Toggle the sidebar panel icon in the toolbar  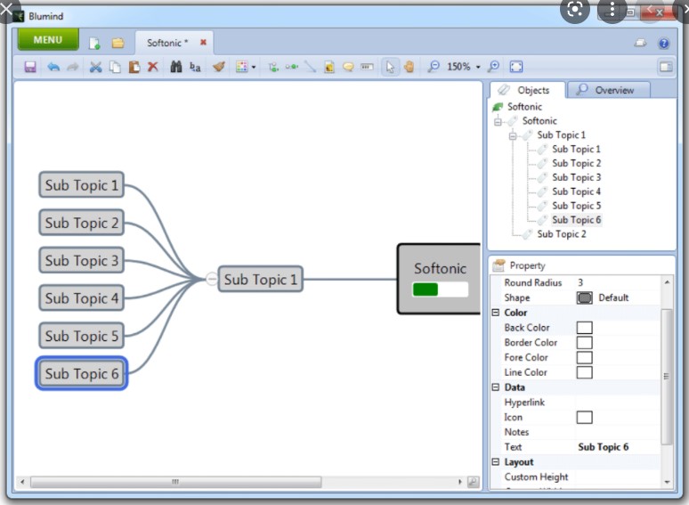[666, 67]
